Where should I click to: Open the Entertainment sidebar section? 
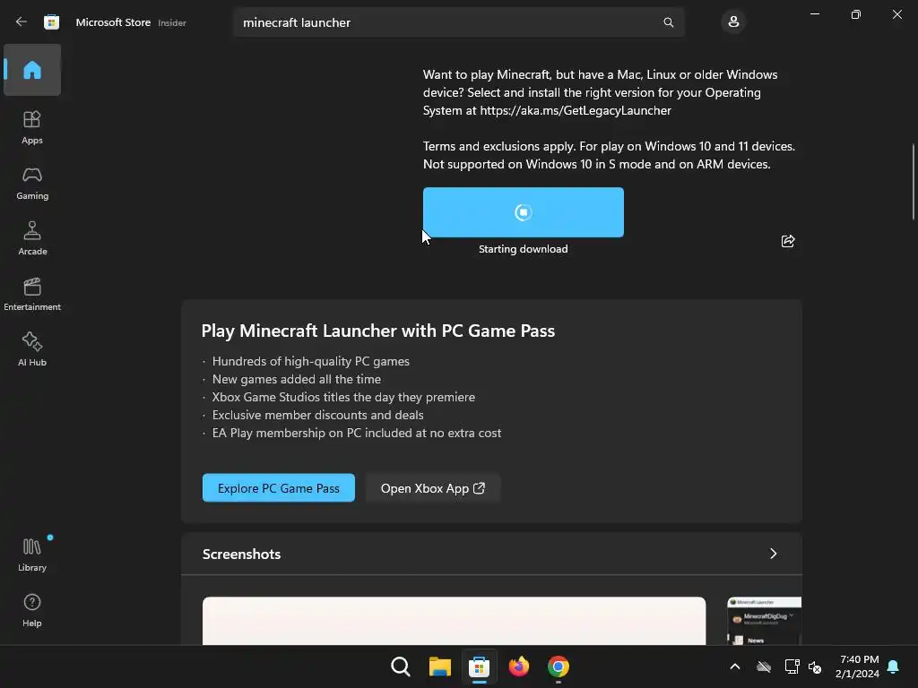[x=32, y=294]
